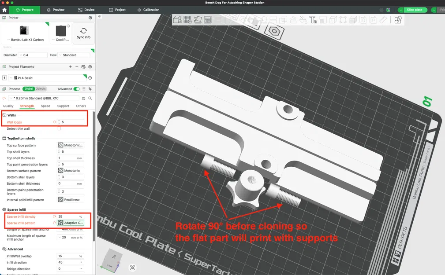Open the Others settings tab

[81, 106]
